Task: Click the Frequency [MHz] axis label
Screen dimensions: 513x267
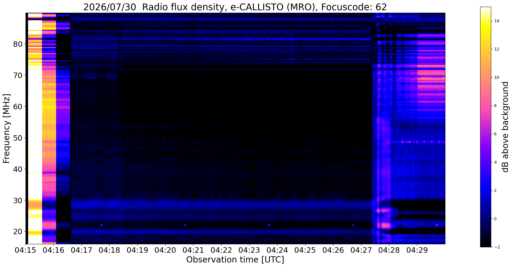Action: click(7, 128)
